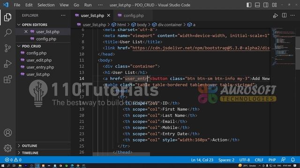Image resolution: width=300 pixels, height=168 pixels.
Task: Open the Explorer view in activity bar
Action: (7, 17)
